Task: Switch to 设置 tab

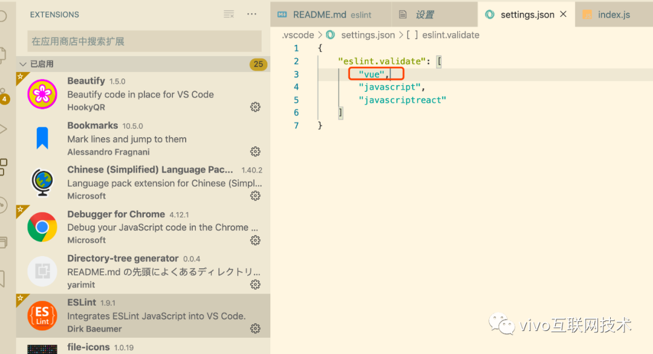Action: (434, 14)
